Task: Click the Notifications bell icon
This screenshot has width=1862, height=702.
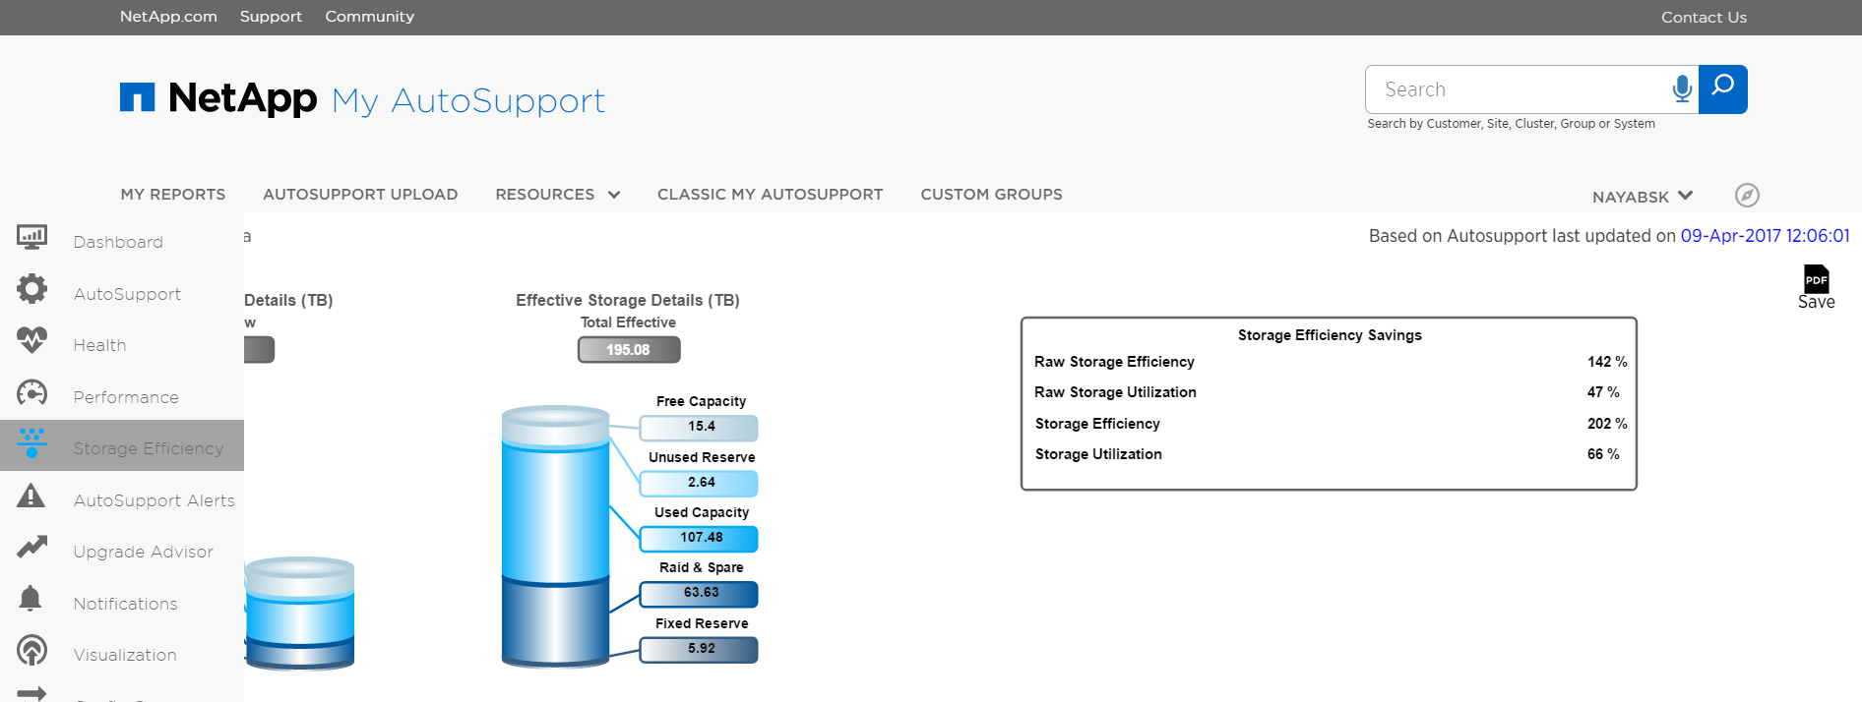Action: [31, 599]
